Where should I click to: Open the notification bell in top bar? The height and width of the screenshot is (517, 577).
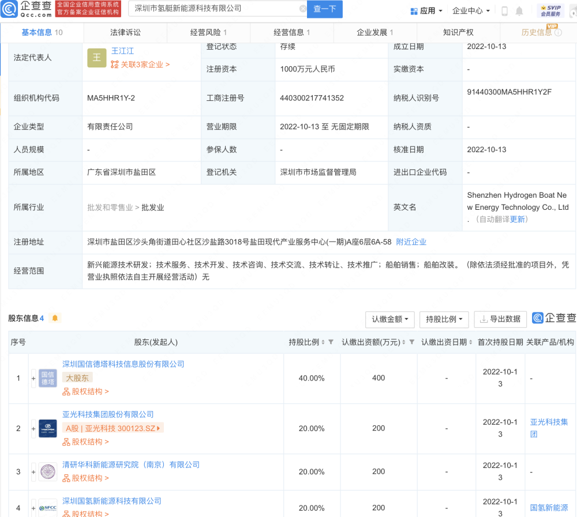[x=519, y=11]
